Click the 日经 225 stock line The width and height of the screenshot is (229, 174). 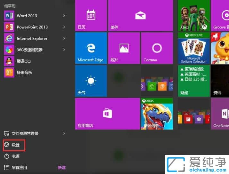(x=194, y=79)
